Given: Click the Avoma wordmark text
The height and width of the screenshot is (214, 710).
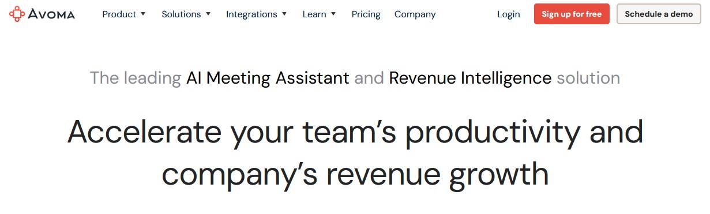Looking at the screenshot, I should tap(51, 14).
